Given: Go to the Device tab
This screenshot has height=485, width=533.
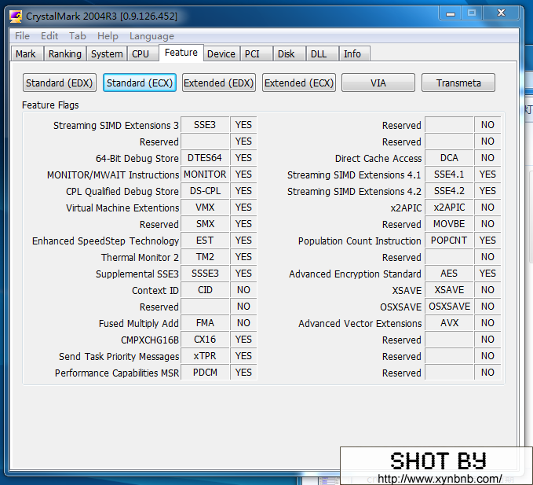Looking at the screenshot, I should [221, 54].
